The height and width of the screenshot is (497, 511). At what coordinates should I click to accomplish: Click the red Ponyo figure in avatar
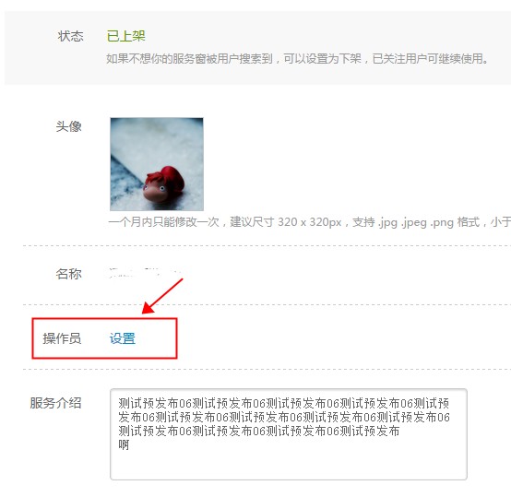pos(164,184)
